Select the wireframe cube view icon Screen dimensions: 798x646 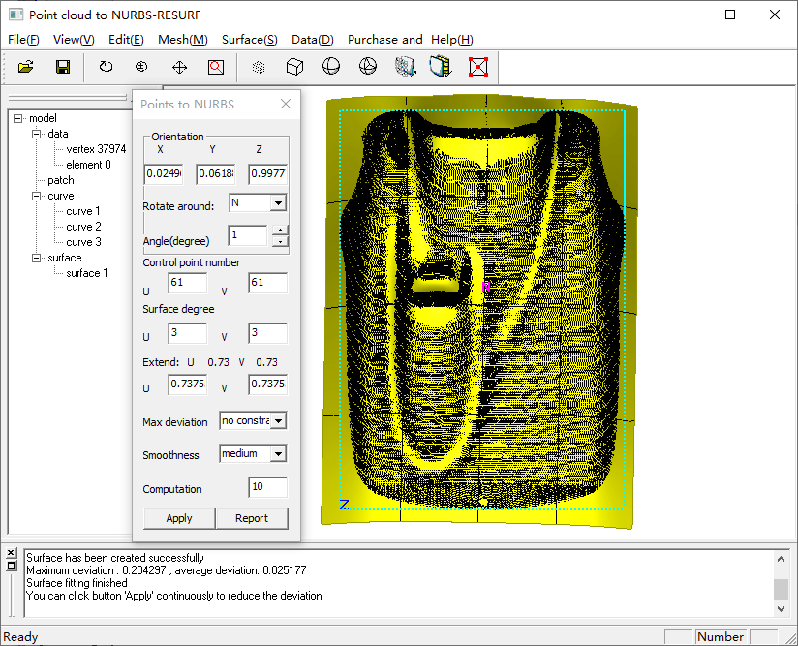294,67
